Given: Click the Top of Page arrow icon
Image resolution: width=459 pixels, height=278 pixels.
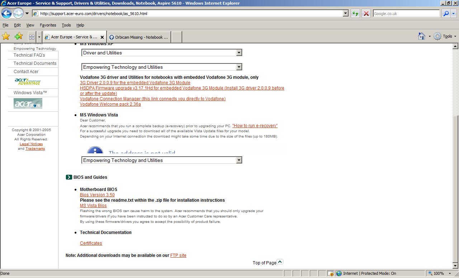Looking at the screenshot, I should [x=280, y=262].
